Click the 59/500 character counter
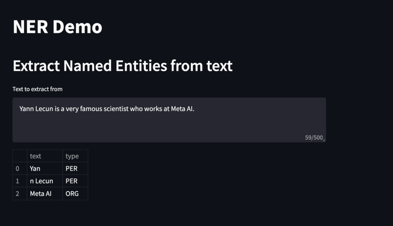The image size is (393, 226). [x=314, y=138]
